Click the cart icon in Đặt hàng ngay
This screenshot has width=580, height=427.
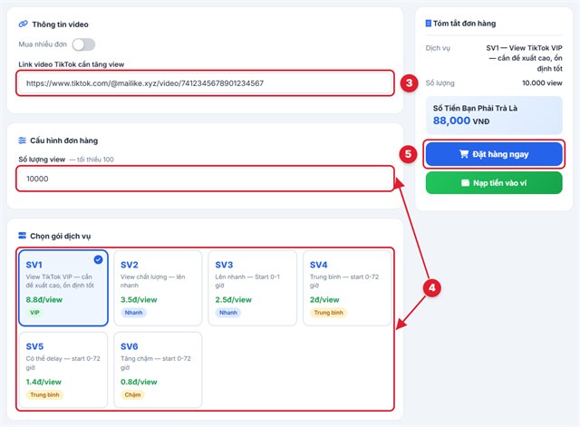pyautogui.click(x=464, y=154)
